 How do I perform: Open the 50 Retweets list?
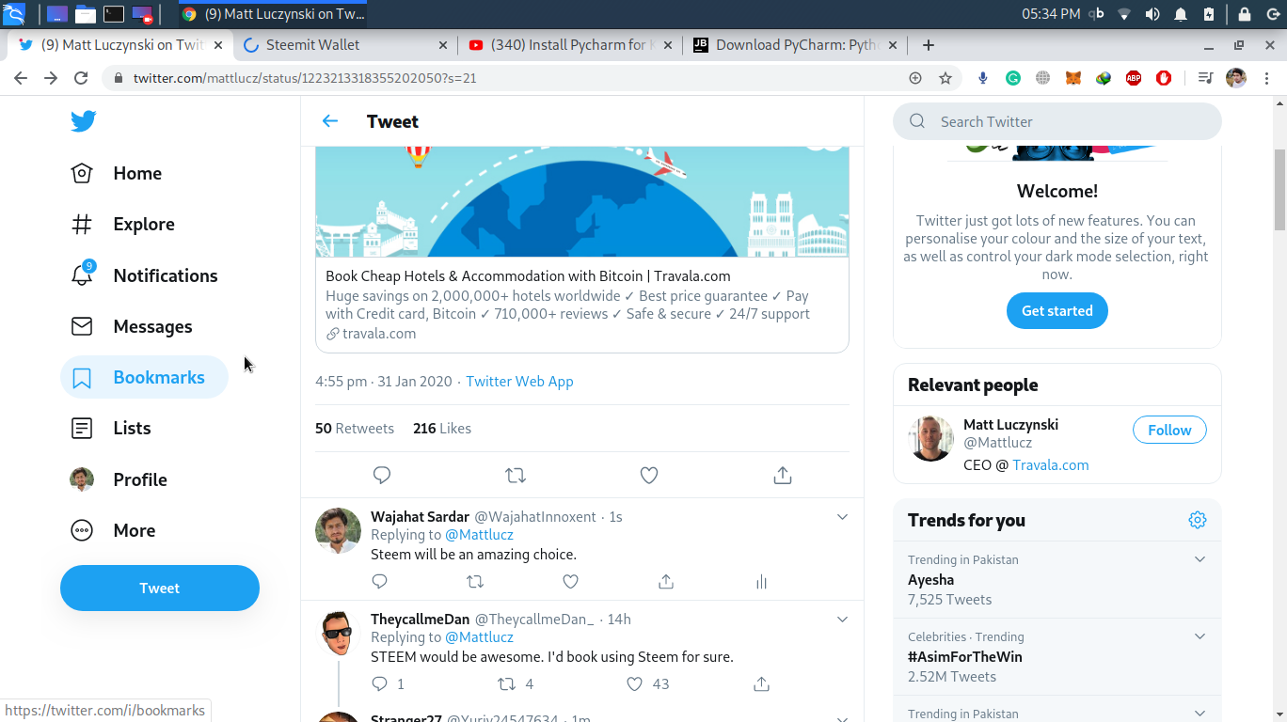[x=355, y=429]
